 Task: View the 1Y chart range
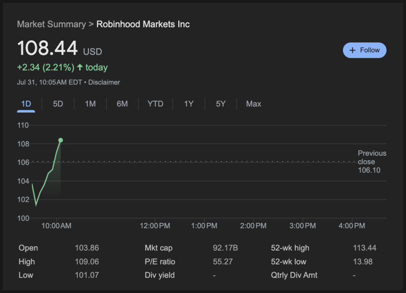tap(189, 104)
